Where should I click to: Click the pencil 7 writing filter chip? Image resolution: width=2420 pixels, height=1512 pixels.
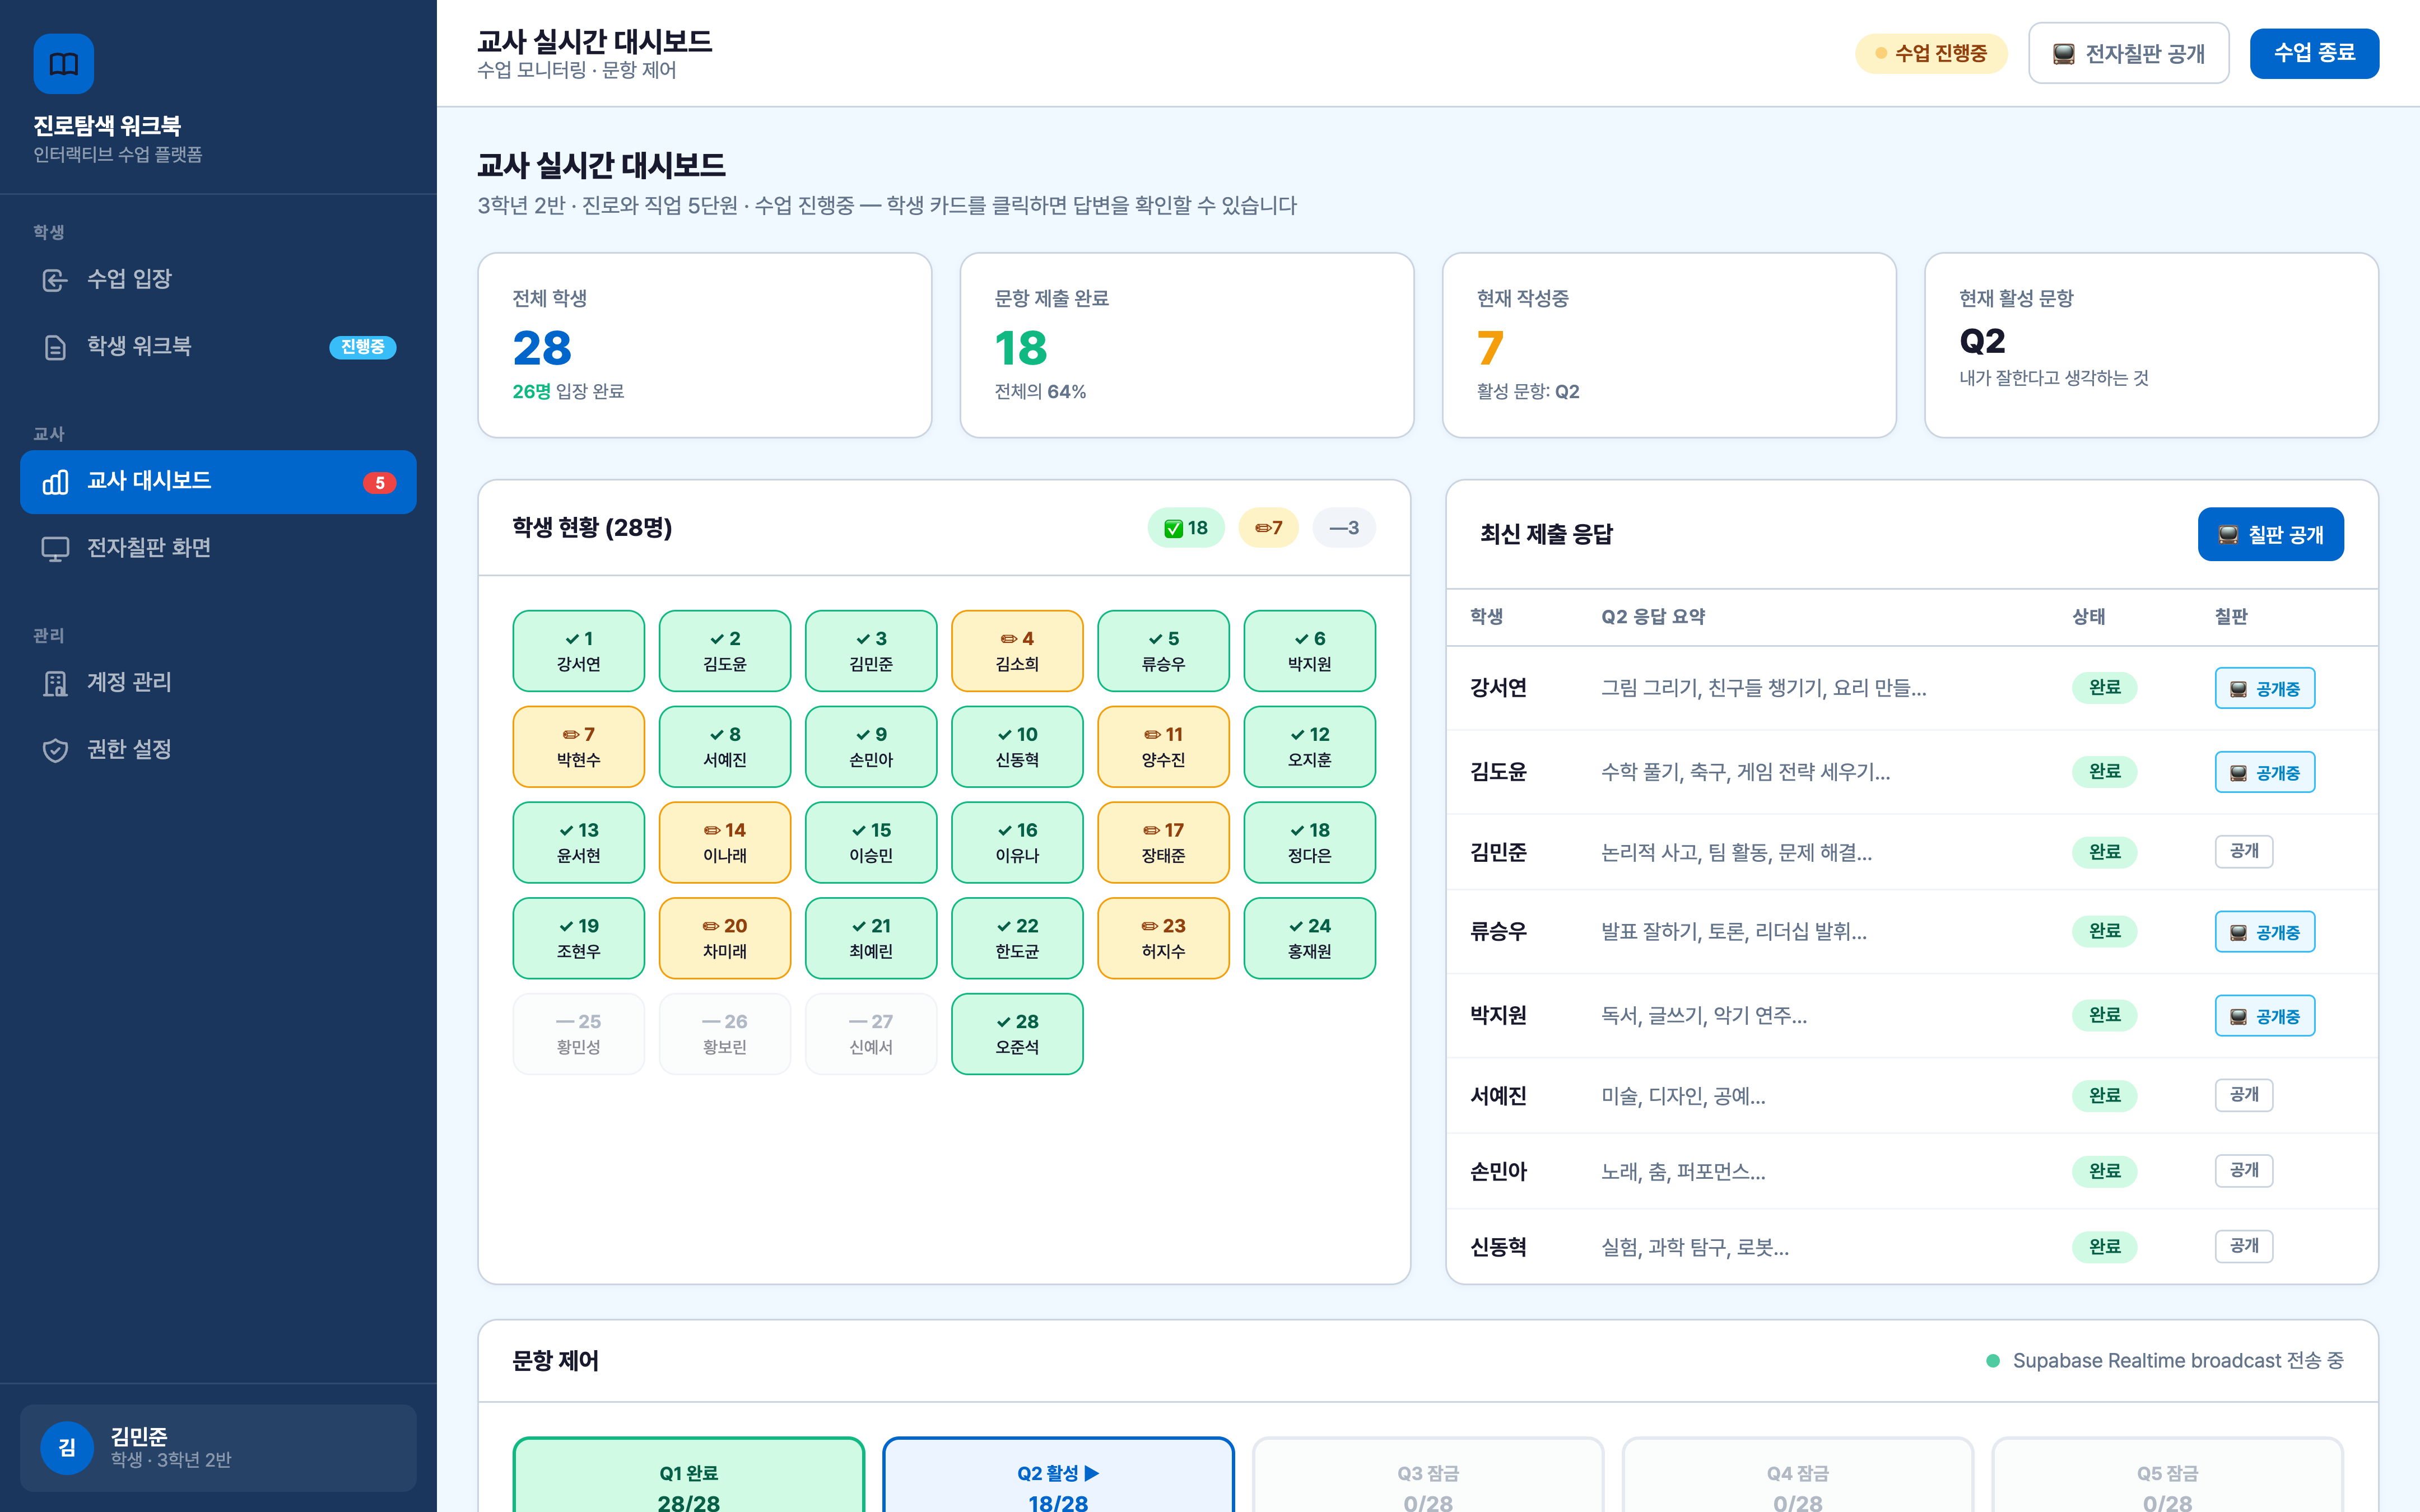click(x=1268, y=528)
